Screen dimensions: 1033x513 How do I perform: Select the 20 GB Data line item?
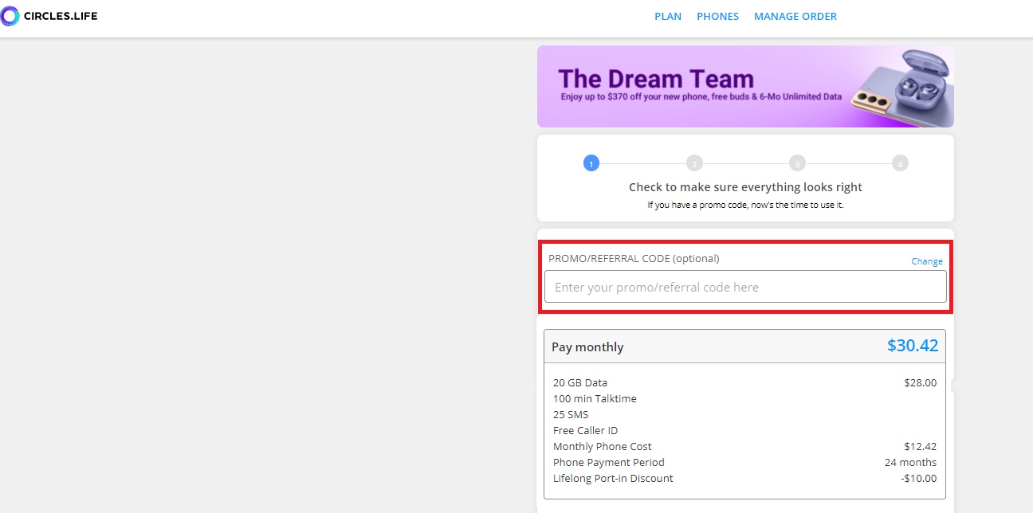click(580, 383)
